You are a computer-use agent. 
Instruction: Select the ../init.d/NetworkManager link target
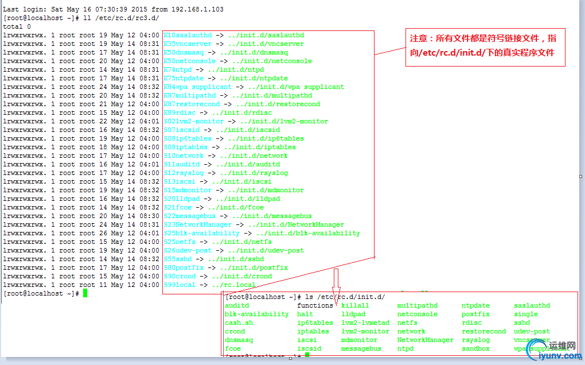click(x=297, y=224)
